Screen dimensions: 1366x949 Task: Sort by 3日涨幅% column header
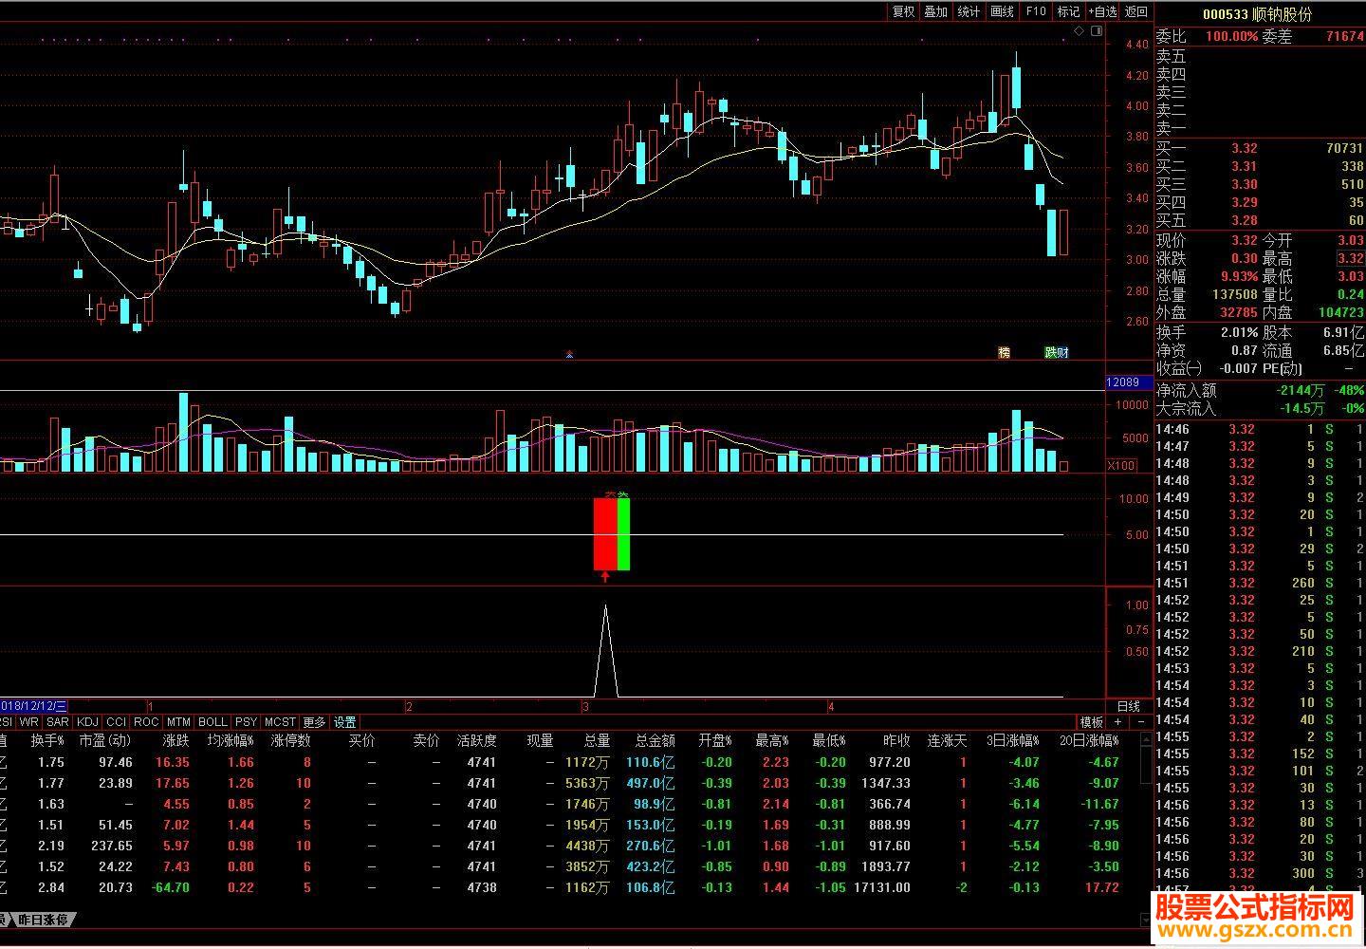(x=1013, y=740)
